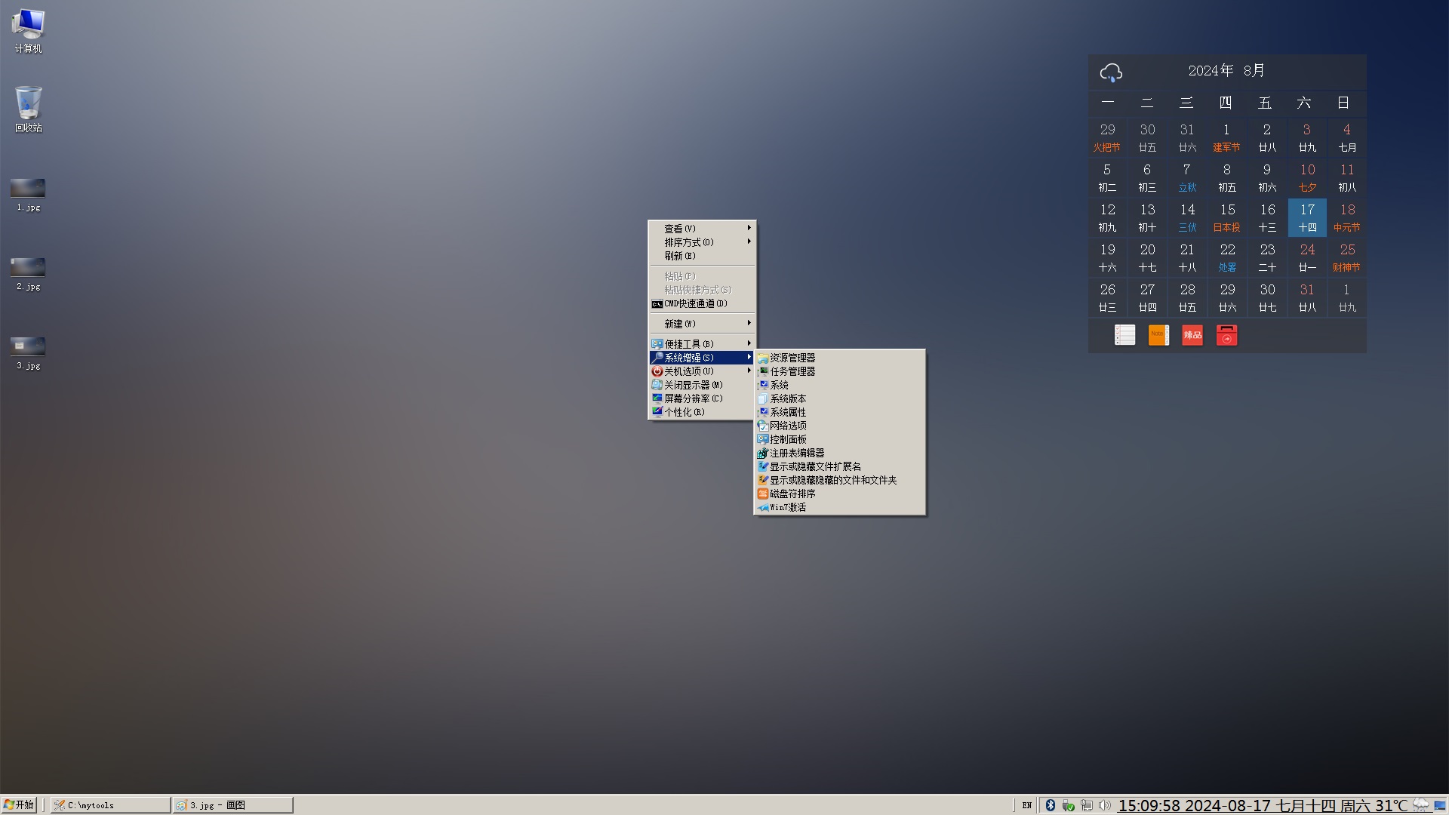Expand the 查看(V) submenu
Image resolution: width=1449 pixels, height=815 pixels.
702,229
